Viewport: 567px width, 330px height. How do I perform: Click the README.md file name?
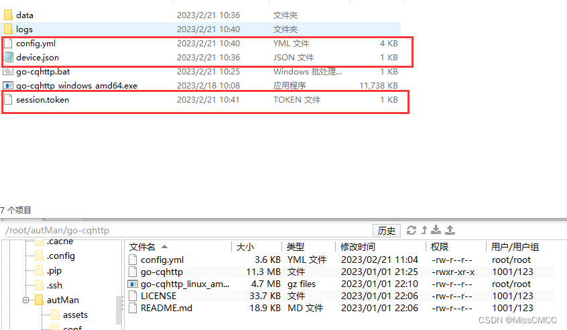166,309
